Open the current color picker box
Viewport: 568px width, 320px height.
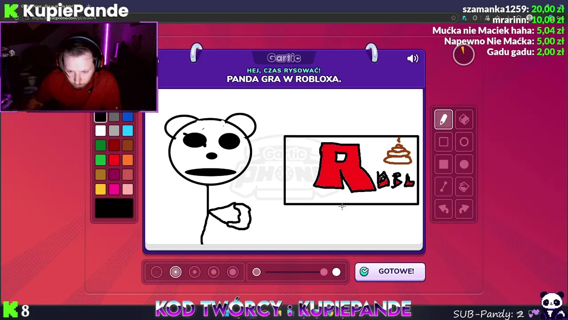pyautogui.click(x=114, y=208)
